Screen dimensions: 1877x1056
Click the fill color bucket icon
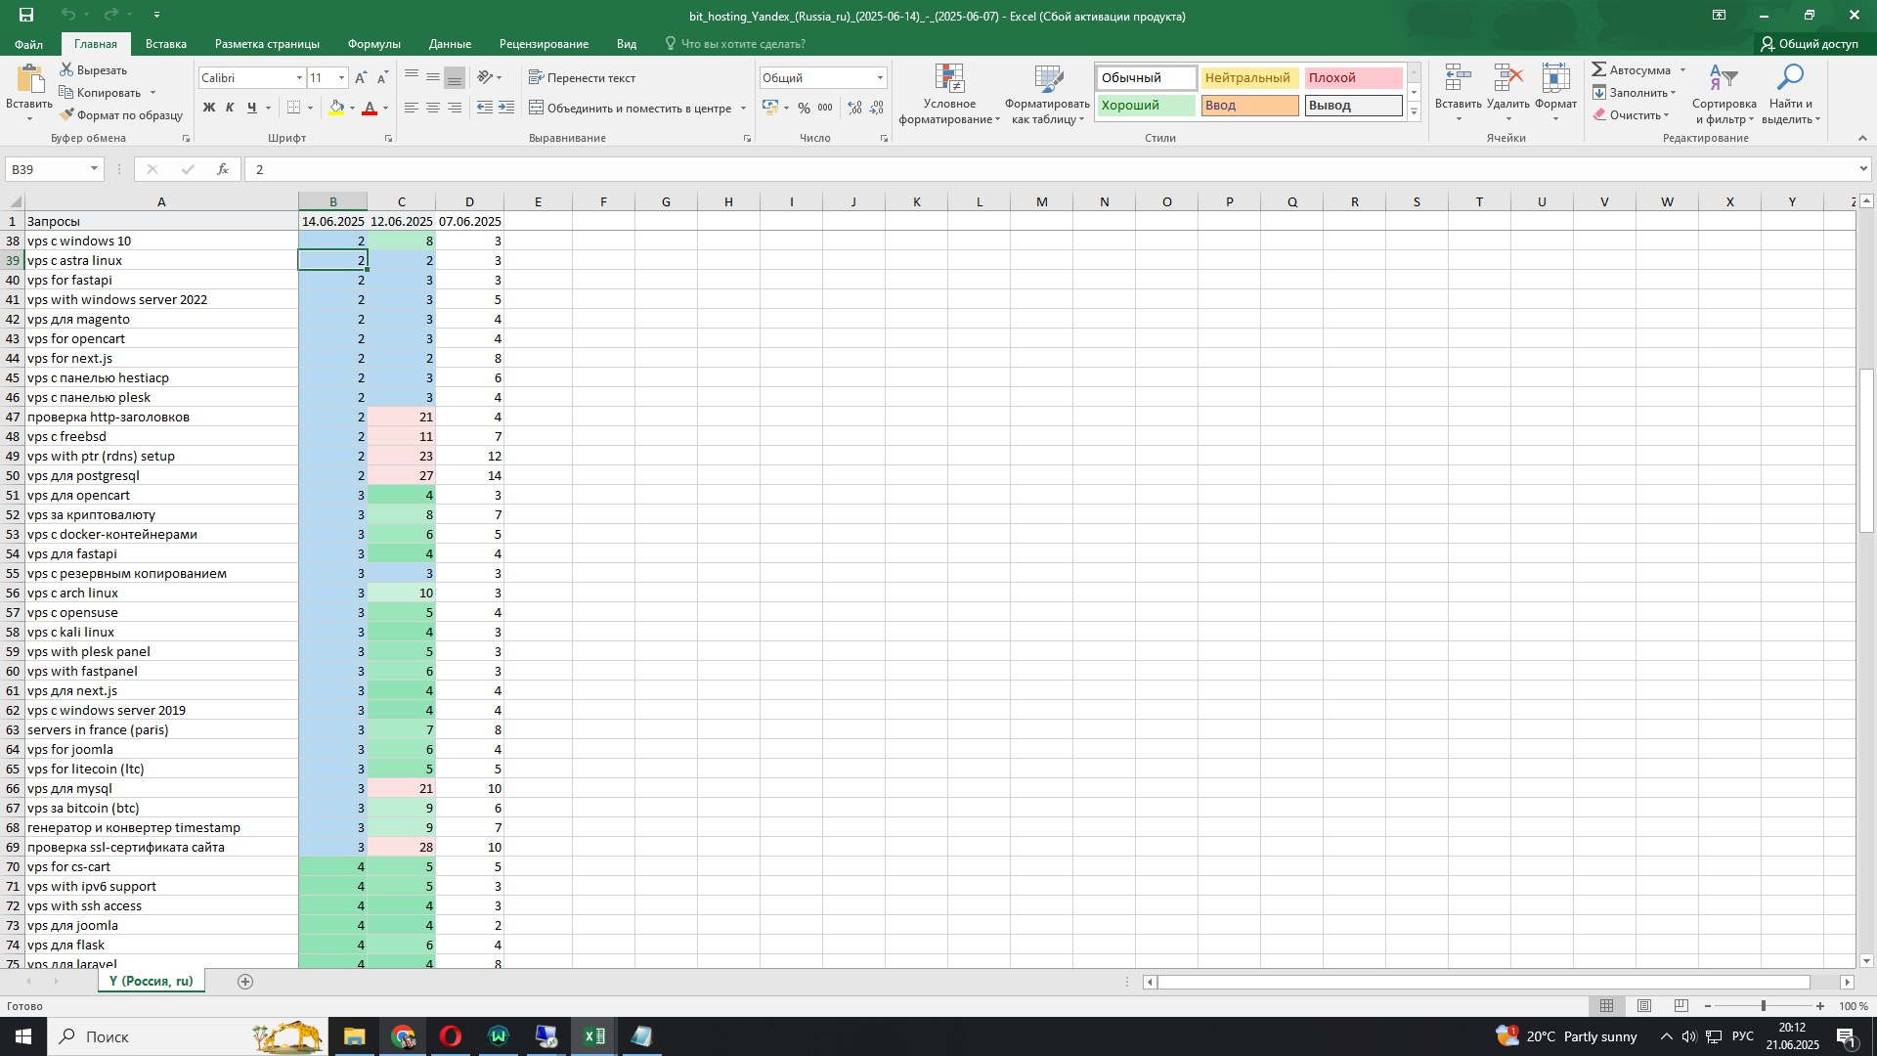(x=336, y=108)
